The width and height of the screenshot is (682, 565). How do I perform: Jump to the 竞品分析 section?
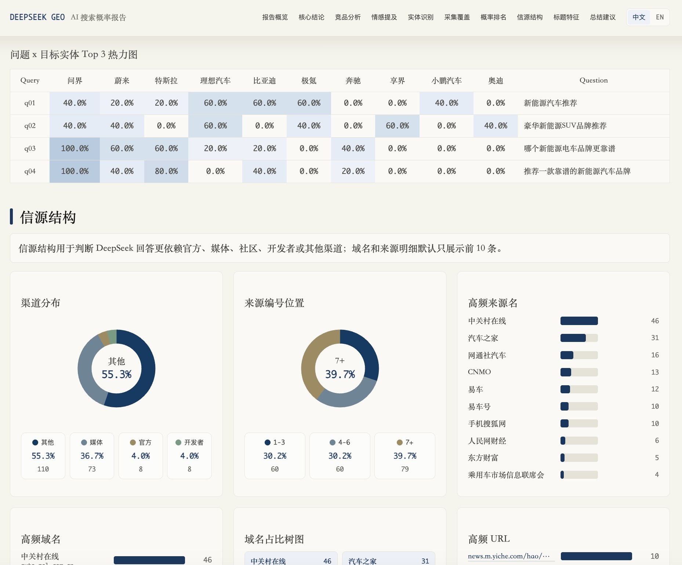pyautogui.click(x=348, y=17)
